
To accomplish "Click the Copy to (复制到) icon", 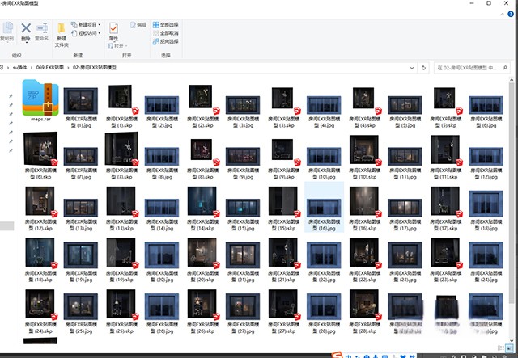I will click(6, 31).
